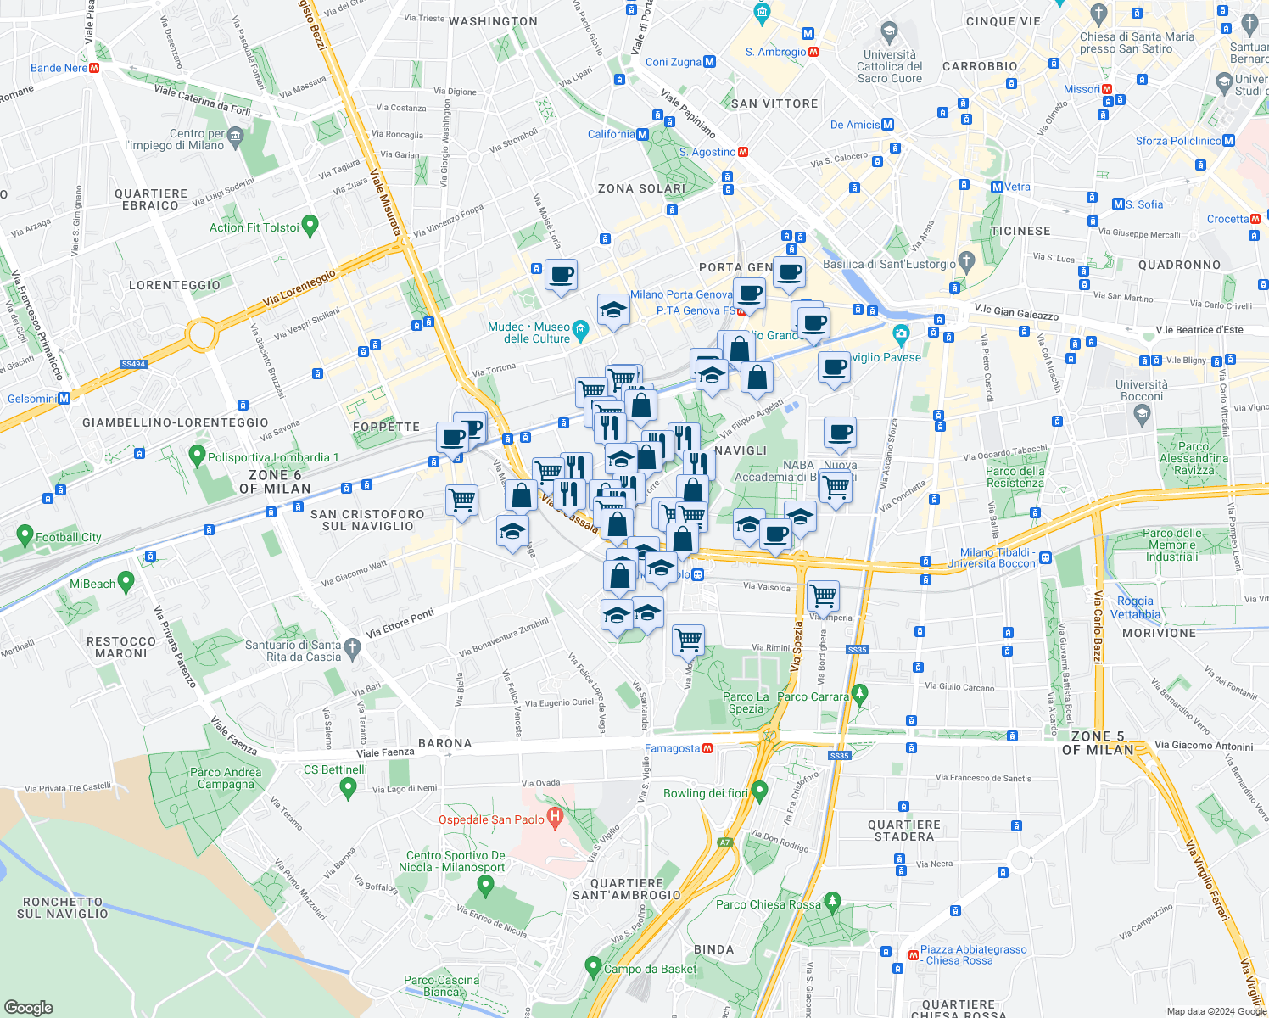Select the Campo da Basket pin
This screenshot has width=1269, height=1018.
(x=594, y=967)
